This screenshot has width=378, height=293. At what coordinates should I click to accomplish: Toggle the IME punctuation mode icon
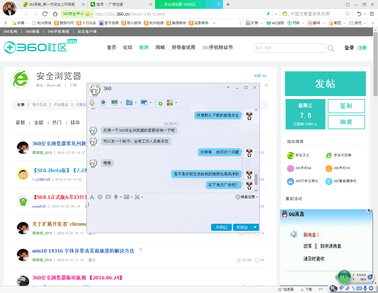tap(353, 288)
